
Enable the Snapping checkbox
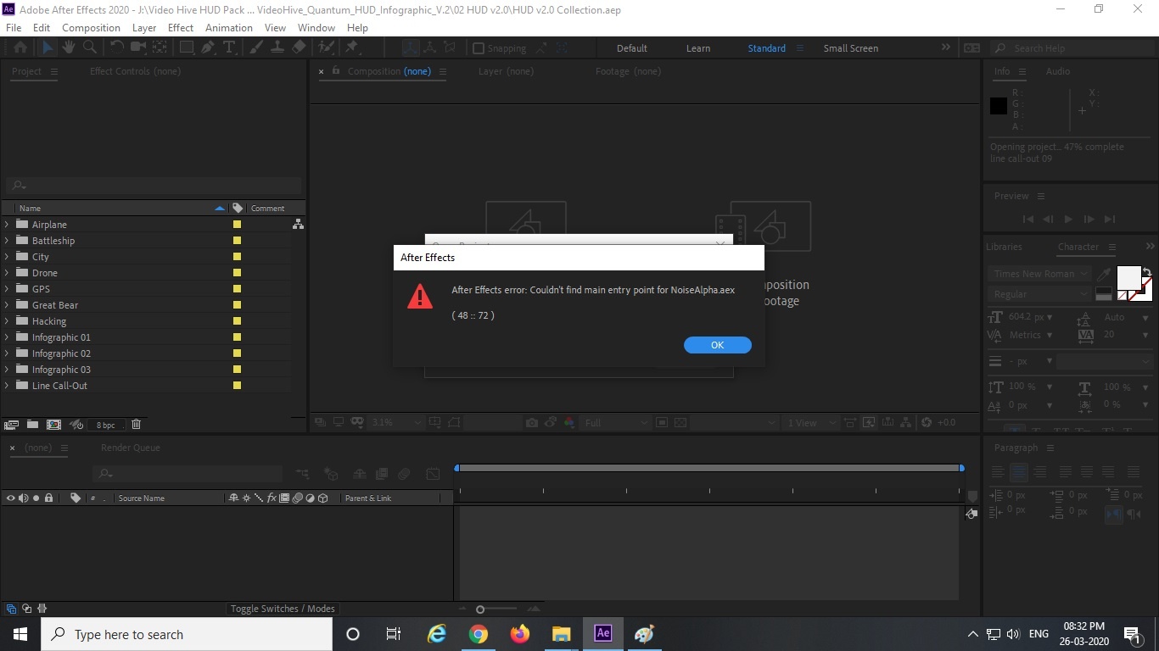pos(478,48)
